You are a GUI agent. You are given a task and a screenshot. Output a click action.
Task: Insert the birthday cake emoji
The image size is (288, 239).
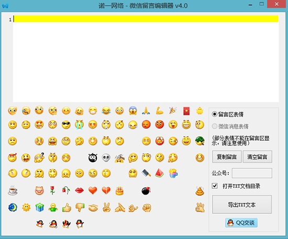(x=119, y=191)
